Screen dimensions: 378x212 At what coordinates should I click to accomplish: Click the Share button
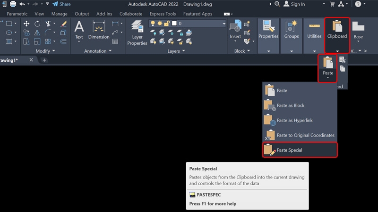(61, 4)
